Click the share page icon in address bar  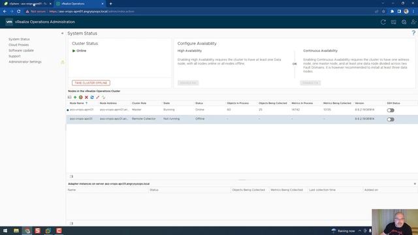[376, 12]
